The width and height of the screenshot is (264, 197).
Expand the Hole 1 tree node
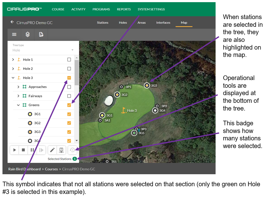[x=13, y=59]
